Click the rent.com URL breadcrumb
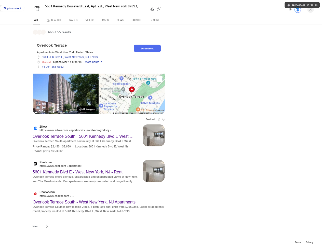 (60, 166)
